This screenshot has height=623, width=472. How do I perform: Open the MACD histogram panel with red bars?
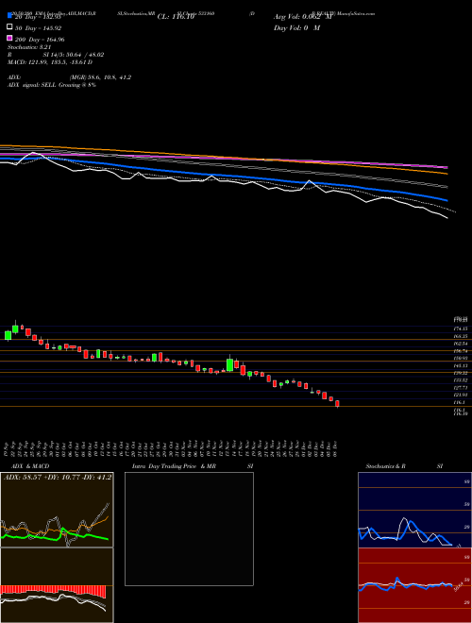[57, 585]
